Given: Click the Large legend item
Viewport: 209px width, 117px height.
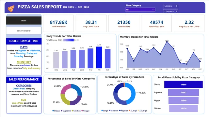Looking at the screenshot, I should pos(105,110).
